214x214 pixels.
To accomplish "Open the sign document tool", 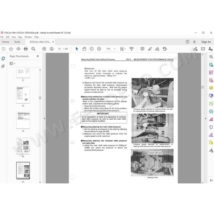I will point(157,49).
